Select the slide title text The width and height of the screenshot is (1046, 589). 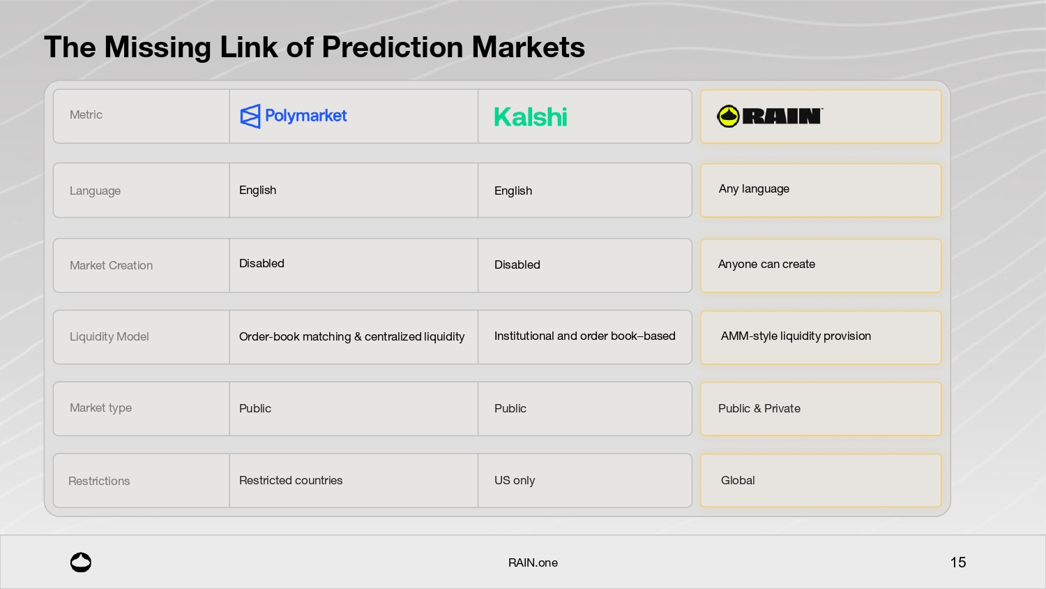pos(314,47)
